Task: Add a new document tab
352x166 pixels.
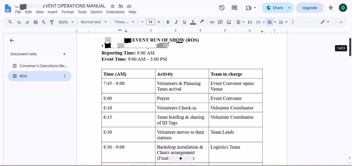Action: 64,54
